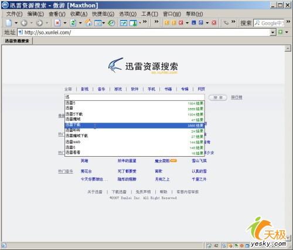Click into the Xunlei search input field
Screen dimensions: 293x250
point(134,97)
